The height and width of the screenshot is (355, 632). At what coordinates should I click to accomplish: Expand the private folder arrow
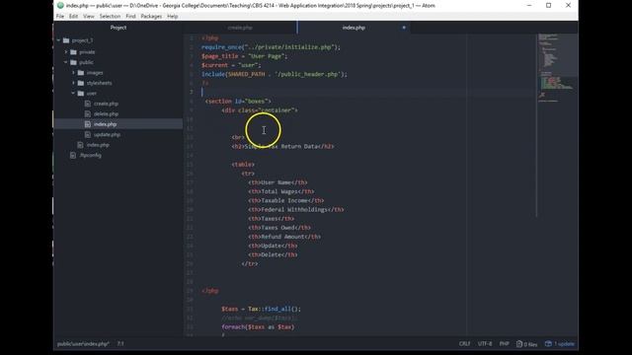[66, 52]
